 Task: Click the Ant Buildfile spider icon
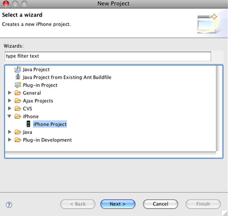(x=18, y=77)
